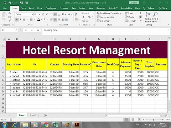
Task: Toggle Italic formatting
Action: coord(20,20)
